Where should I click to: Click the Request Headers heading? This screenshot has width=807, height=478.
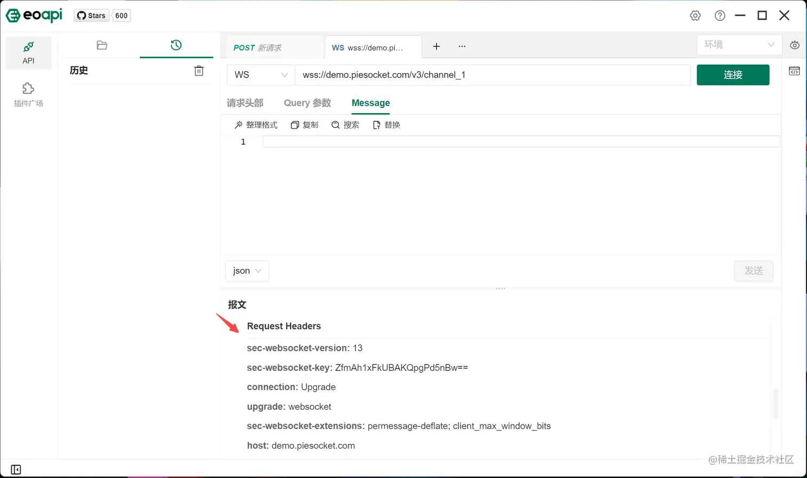(x=284, y=326)
